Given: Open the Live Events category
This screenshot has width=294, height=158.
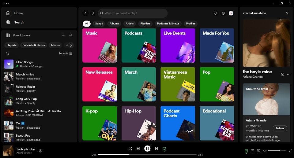Looking at the screenshot, I should click(x=178, y=46).
